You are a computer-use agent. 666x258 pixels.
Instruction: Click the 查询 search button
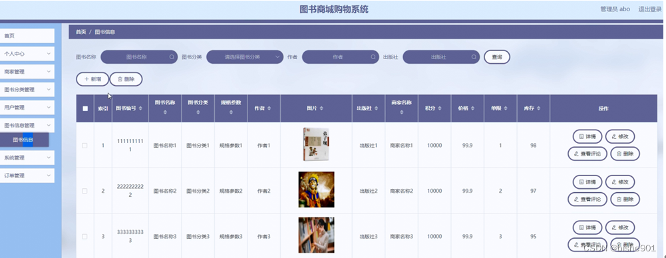tap(497, 57)
